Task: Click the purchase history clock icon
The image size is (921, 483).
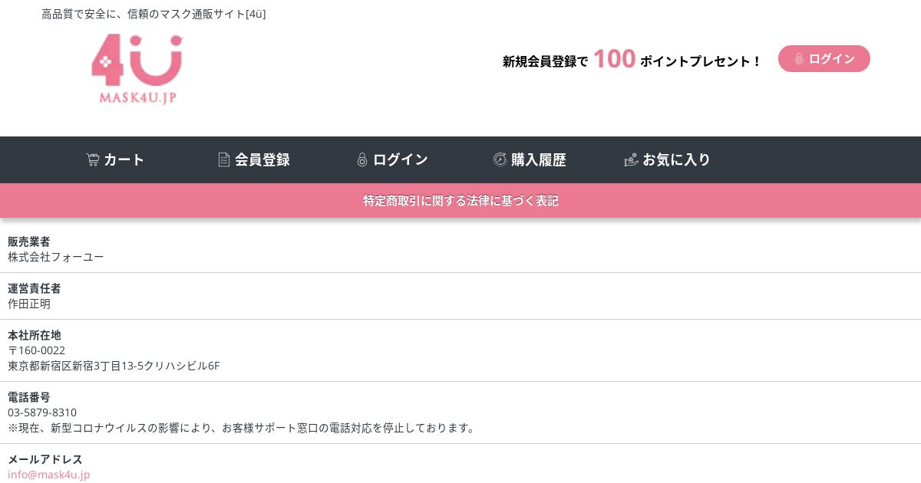Action: 500,159
